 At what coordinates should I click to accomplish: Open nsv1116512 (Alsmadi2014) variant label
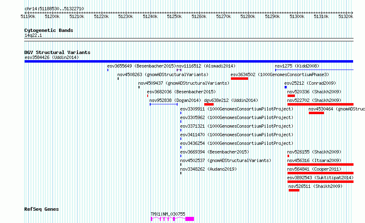(x=206, y=66)
